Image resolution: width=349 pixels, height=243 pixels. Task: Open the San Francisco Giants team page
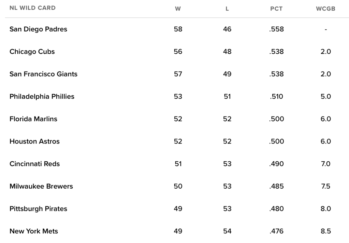43,74
